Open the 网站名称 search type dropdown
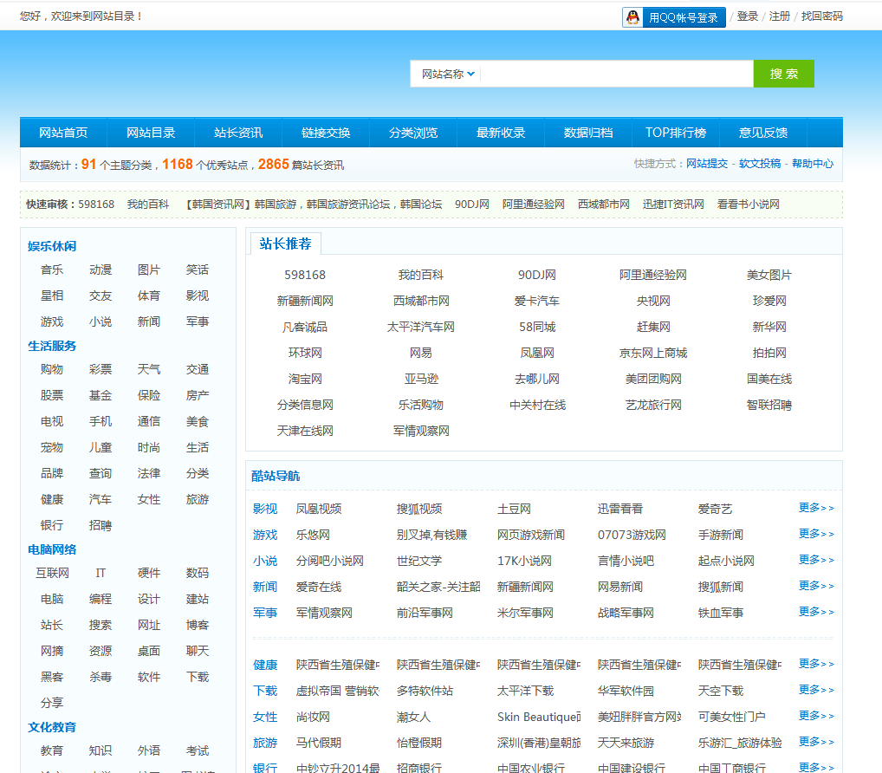Screen dimensions: 882x773 coord(447,75)
